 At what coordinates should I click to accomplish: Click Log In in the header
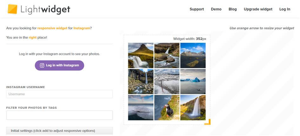285,9
